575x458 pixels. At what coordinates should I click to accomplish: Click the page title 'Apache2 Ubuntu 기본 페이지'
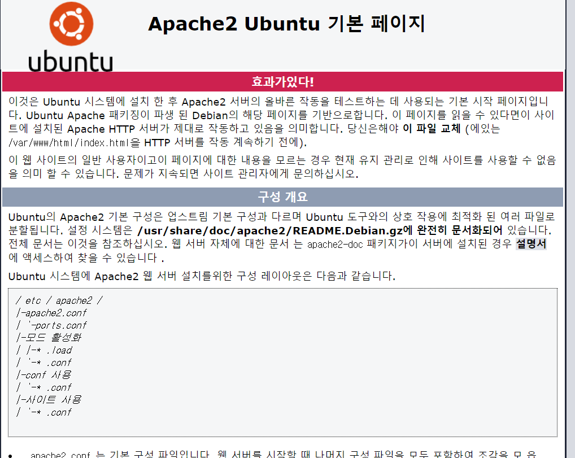[286, 24]
